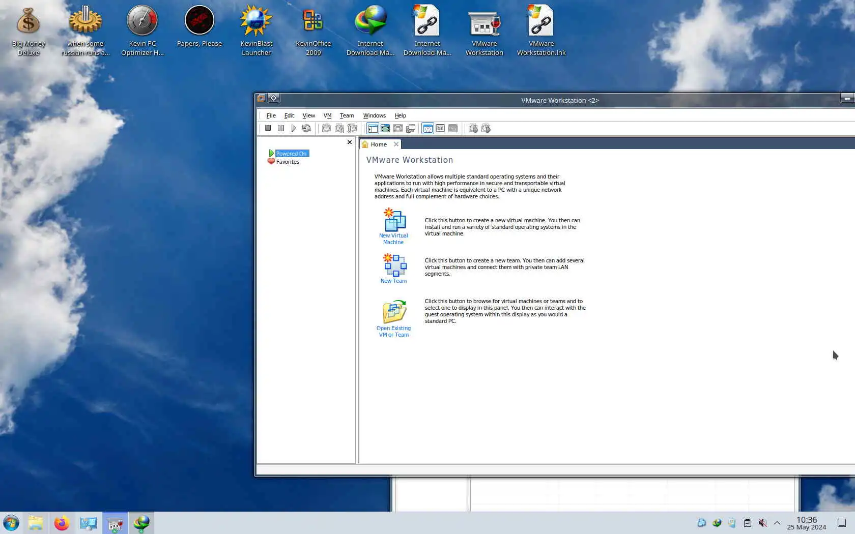This screenshot has height=534, width=855.
Task: Click the Manage Snapshots toolbar icon
Action: pos(352,128)
